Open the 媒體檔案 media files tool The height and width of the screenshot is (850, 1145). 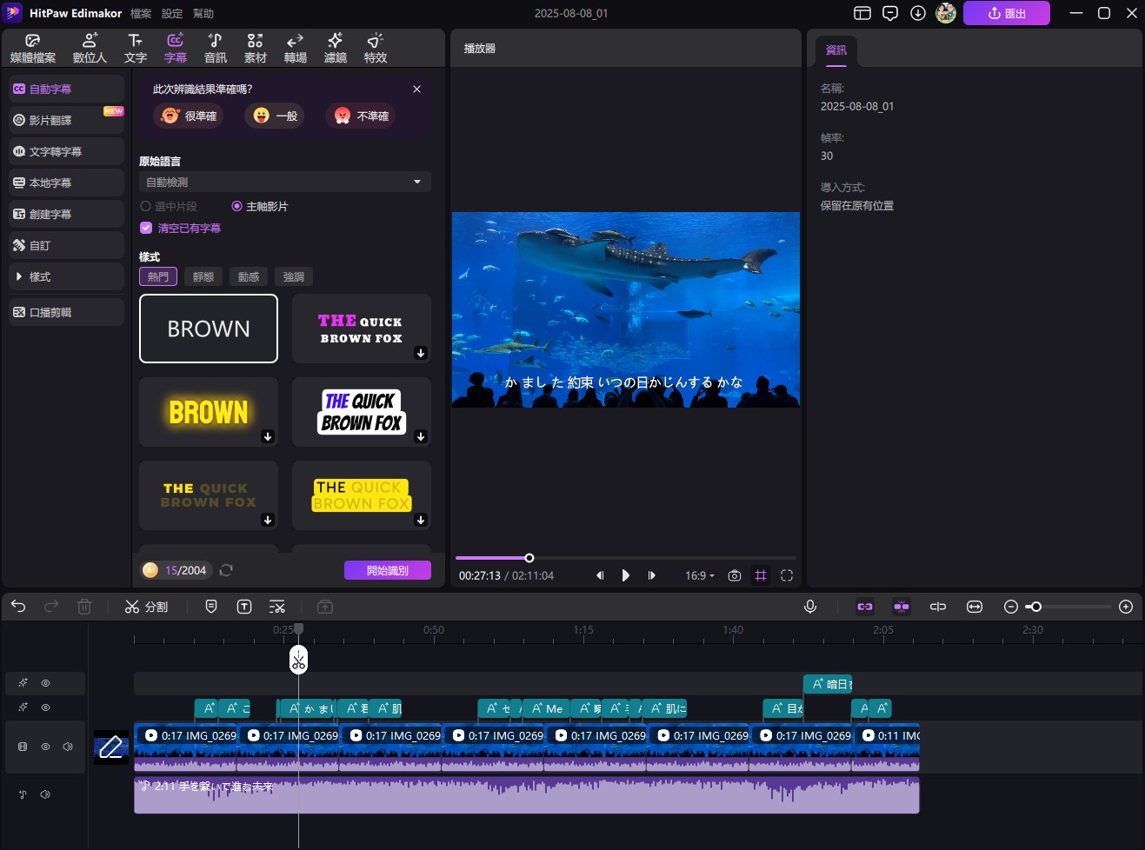[33, 49]
